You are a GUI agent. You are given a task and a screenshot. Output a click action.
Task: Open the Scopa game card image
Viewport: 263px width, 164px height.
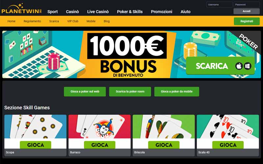coord(36,127)
